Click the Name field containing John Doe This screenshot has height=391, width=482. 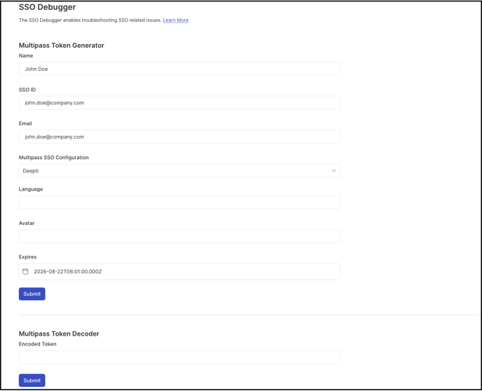click(x=179, y=69)
